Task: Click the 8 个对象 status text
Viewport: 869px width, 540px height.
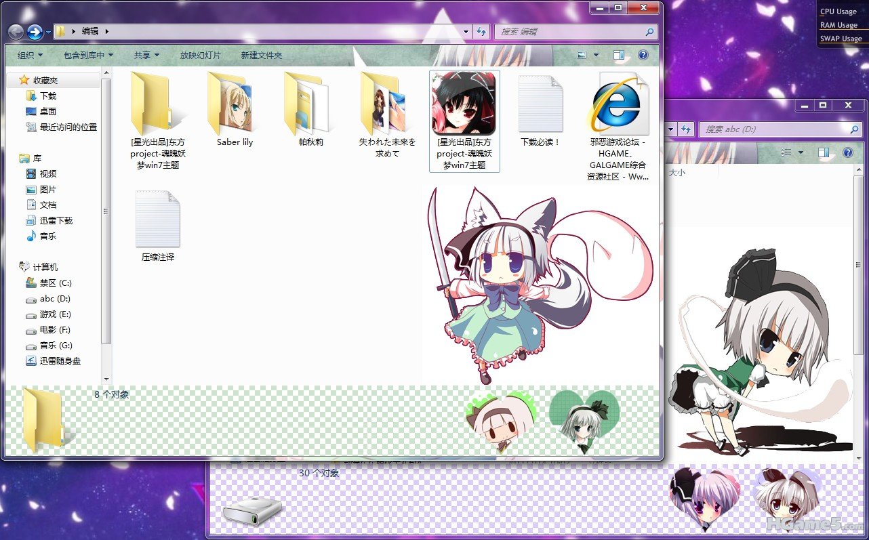Action: tap(112, 394)
